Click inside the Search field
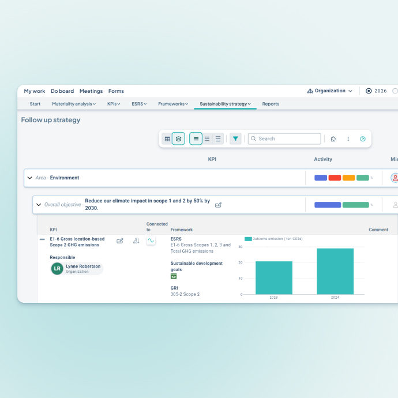The width and height of the screenshot is (398, 398). click(x=284, y=139)
